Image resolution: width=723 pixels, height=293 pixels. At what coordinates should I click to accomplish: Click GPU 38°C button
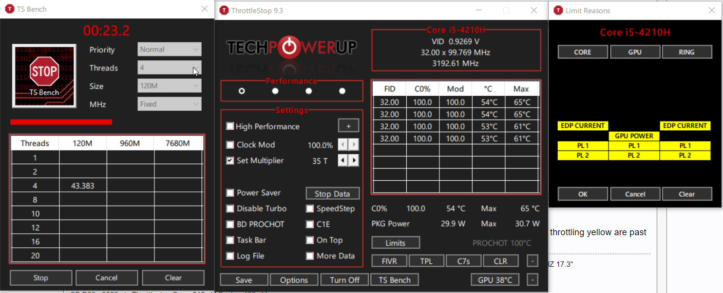coord(495,280)
